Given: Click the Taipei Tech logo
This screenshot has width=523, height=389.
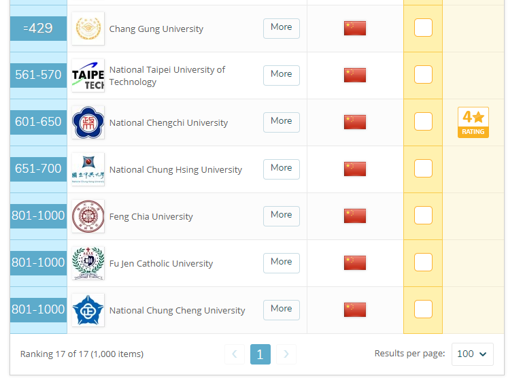Looking at the screenshot, I should (88, 75).
